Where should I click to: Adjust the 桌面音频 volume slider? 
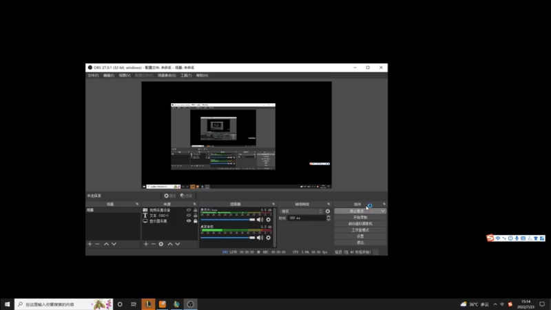[x=228, y=238]
